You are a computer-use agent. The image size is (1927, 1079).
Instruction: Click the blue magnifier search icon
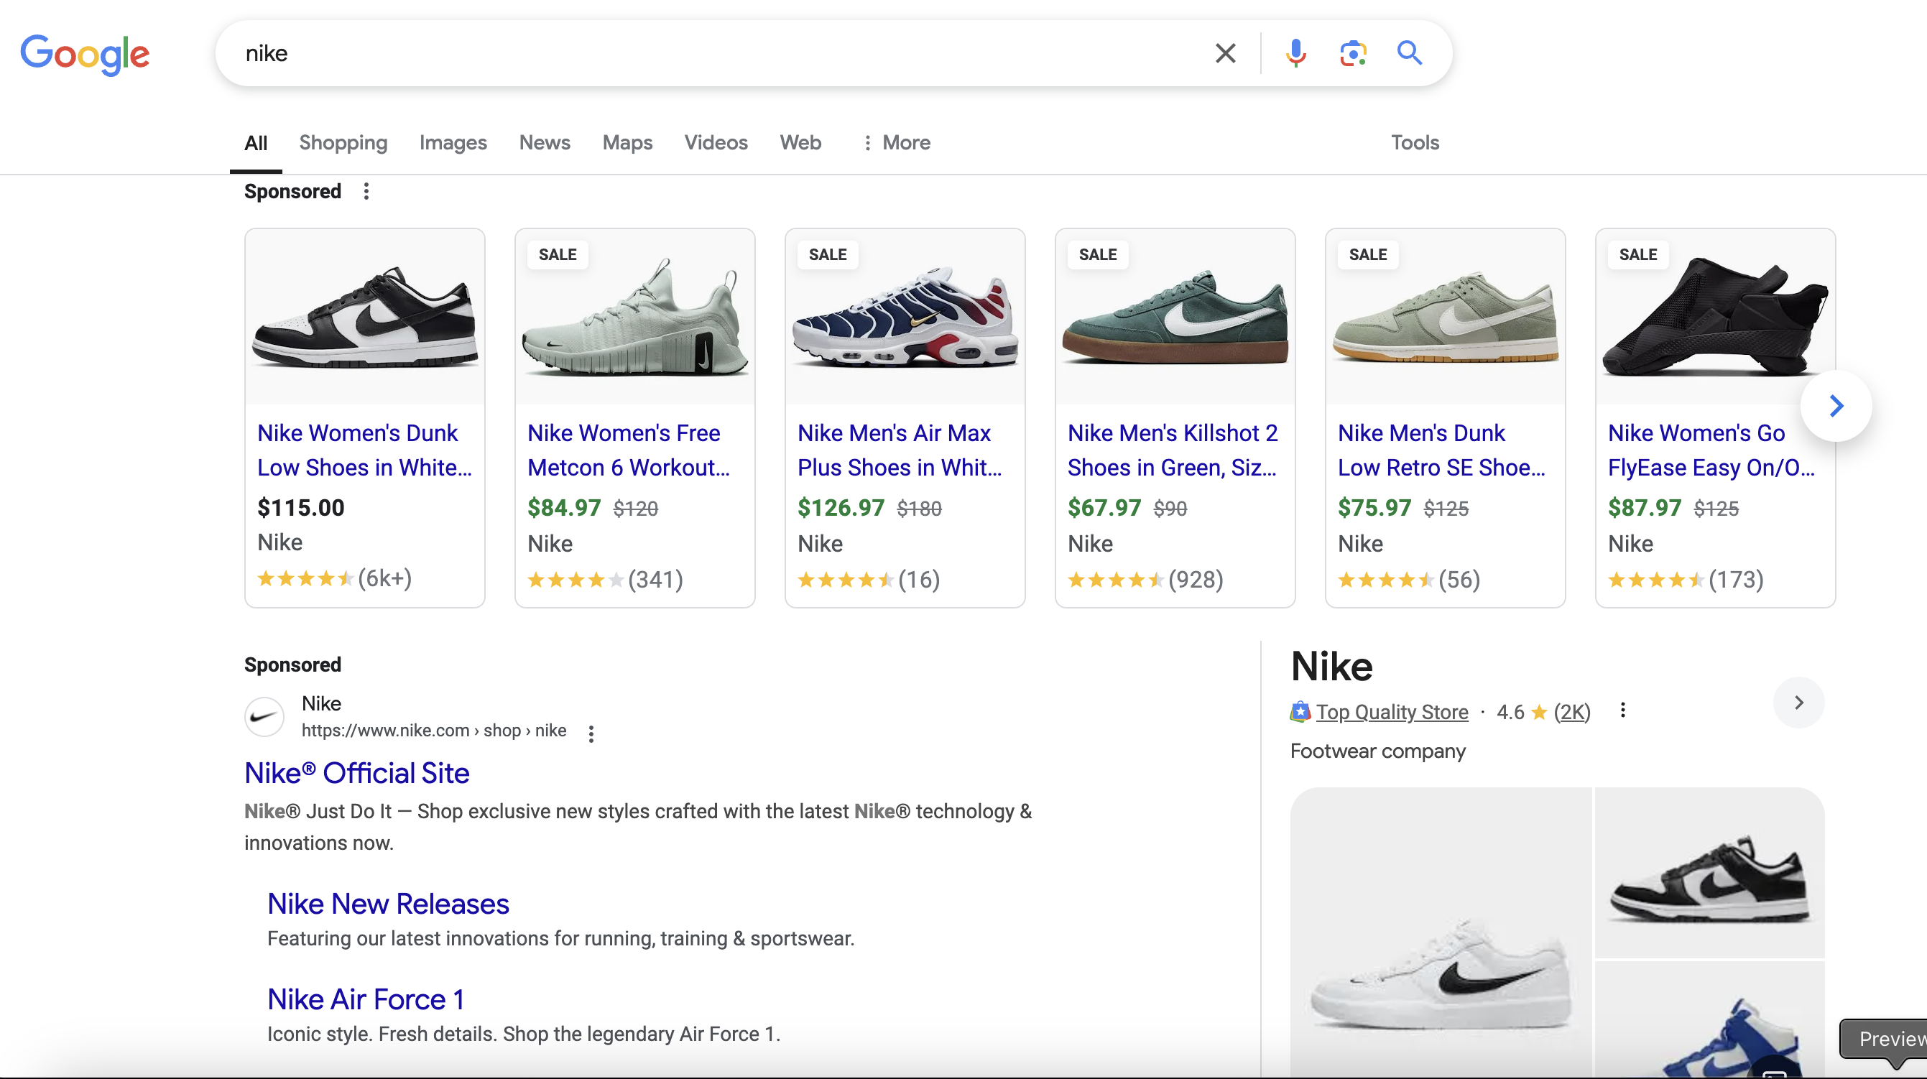pos(1410,53)
